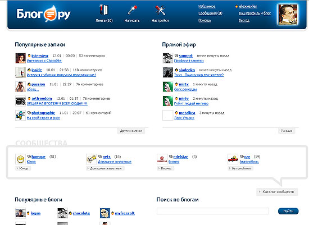Open the Каталог сообществ link button

coord(277,192)
